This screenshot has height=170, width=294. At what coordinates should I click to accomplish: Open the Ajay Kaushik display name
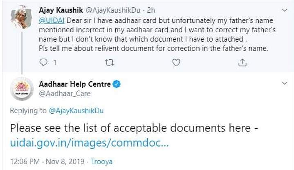pos(60,9)
